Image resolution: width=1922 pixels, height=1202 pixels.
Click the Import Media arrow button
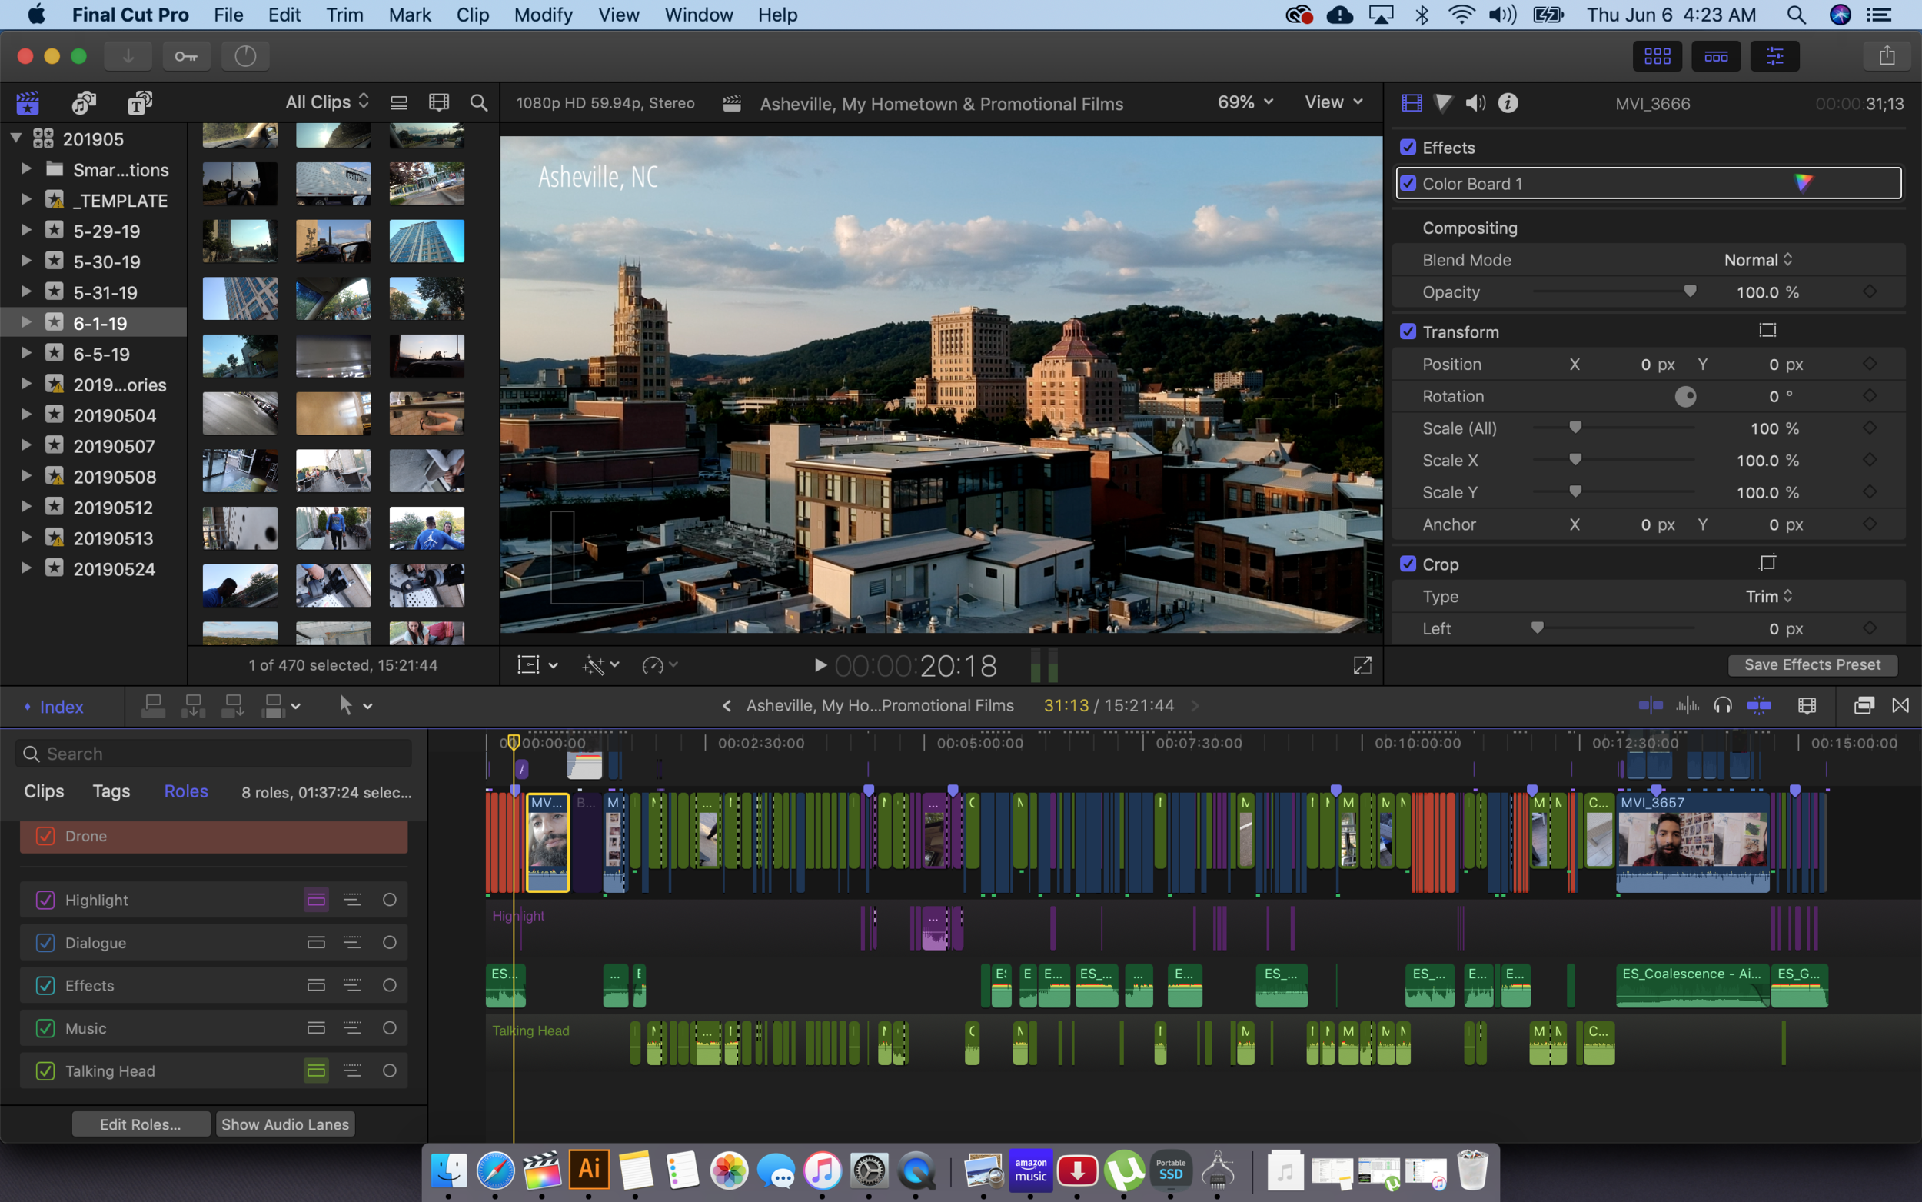[128, 55]
